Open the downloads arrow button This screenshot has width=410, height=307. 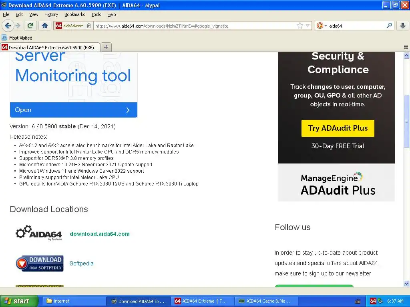coord(403,26)
